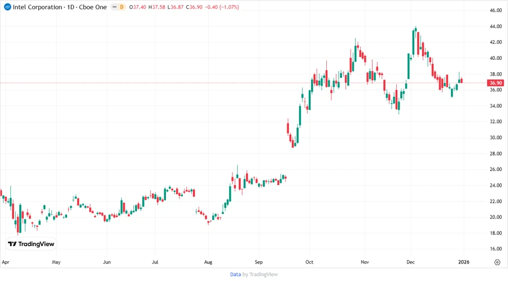Screen dimensions: 508x281
Task: Click the 22.00 price axis label
Action: [x=496, y=201]
